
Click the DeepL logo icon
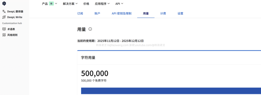click(4, 4)
